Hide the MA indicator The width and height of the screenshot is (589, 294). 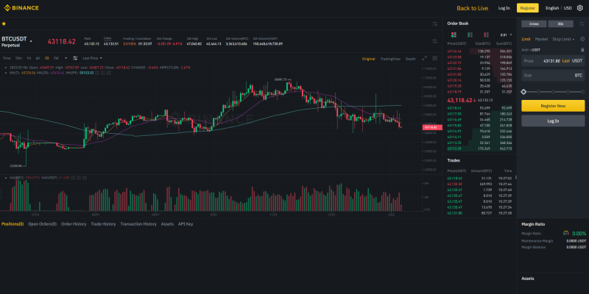tap(97, 73)
